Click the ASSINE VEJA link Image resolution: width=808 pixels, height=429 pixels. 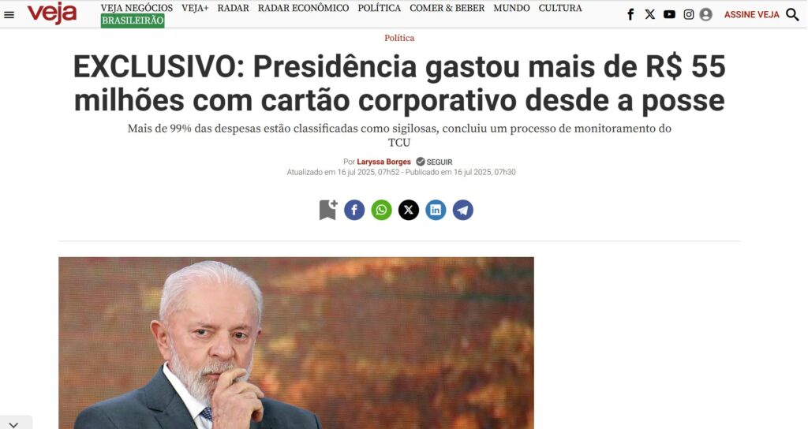752,14
